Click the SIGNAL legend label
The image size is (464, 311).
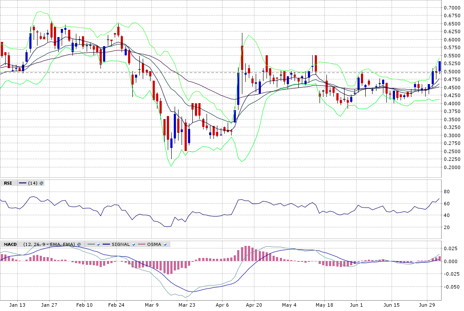pos(120,245)
